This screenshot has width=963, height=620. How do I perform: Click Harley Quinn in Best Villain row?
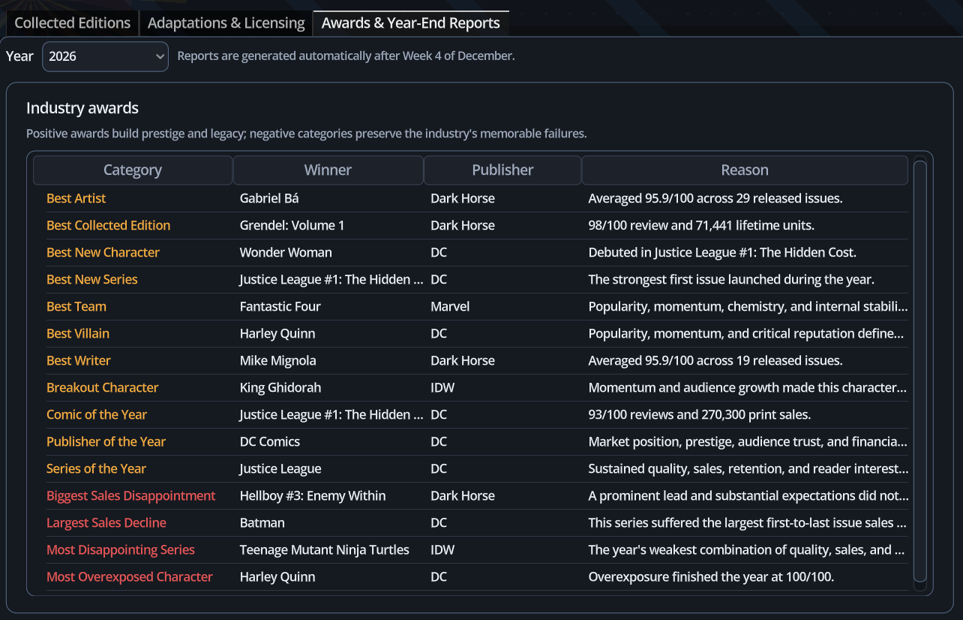click(x=277, y=334)
